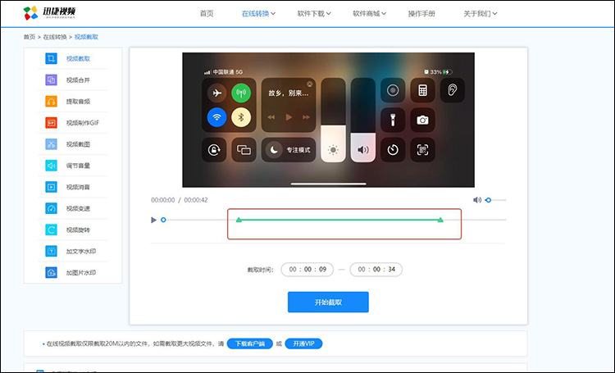Click the 视频截取 breadcrumb link
Image resolution: width=615 pixels, height=373 pixels.
pyautogui.click(x=86, y=37)
